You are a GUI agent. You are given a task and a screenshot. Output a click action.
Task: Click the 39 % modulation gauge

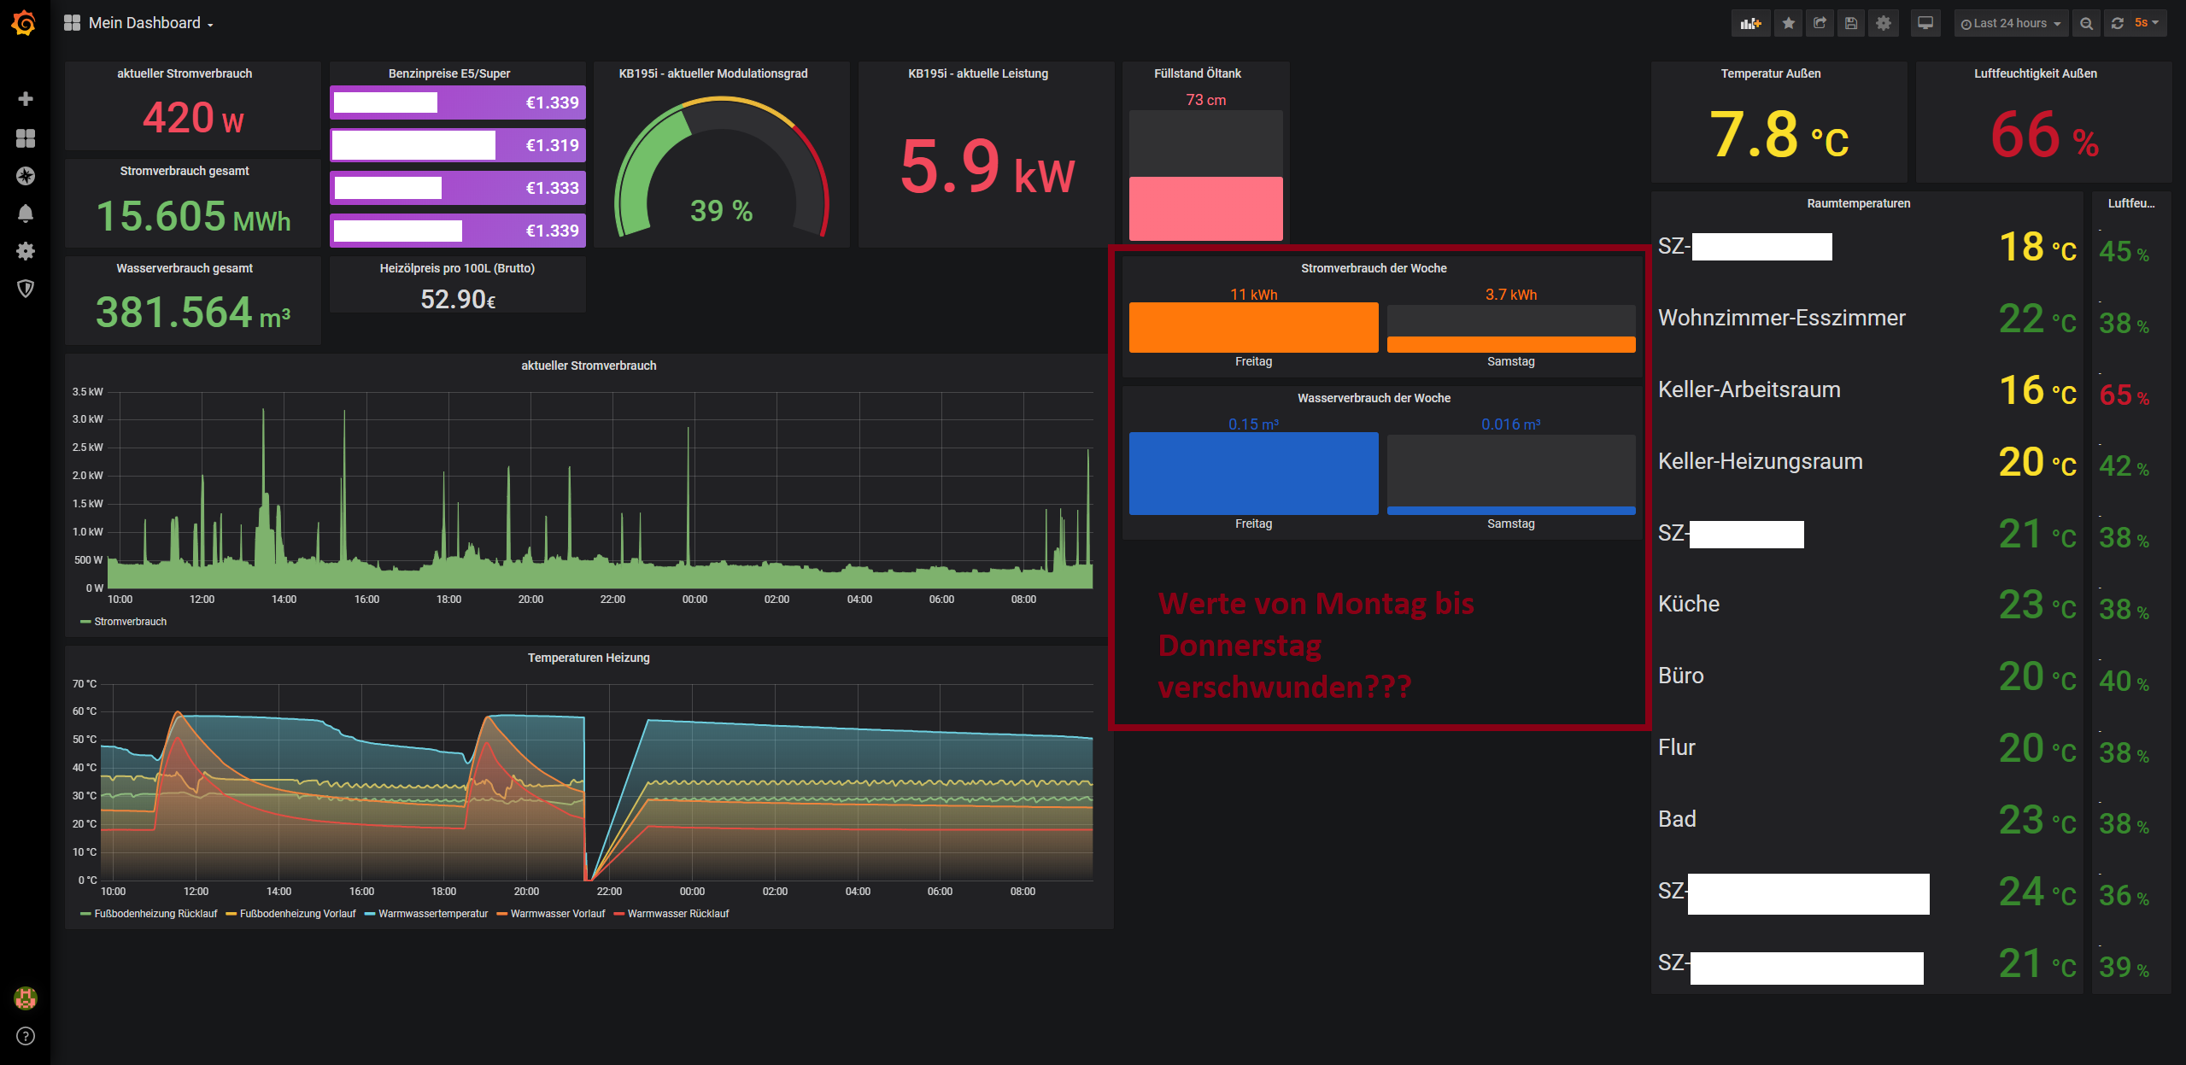(x=721, y=167)
